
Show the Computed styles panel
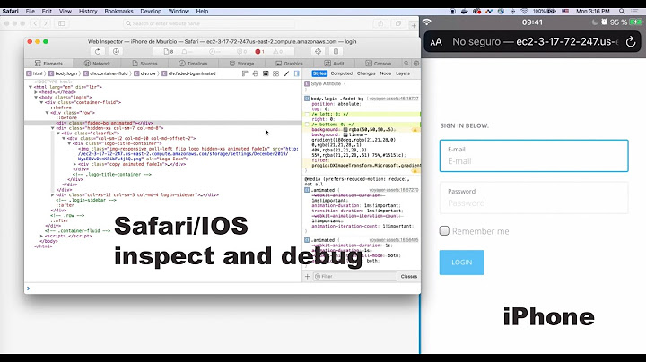pyautogui.click(x=342, y=73)
